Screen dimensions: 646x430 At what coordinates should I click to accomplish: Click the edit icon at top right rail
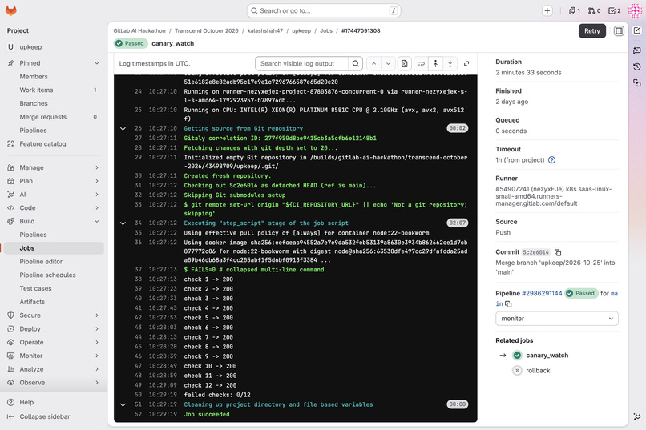click(x=637, y=30)
